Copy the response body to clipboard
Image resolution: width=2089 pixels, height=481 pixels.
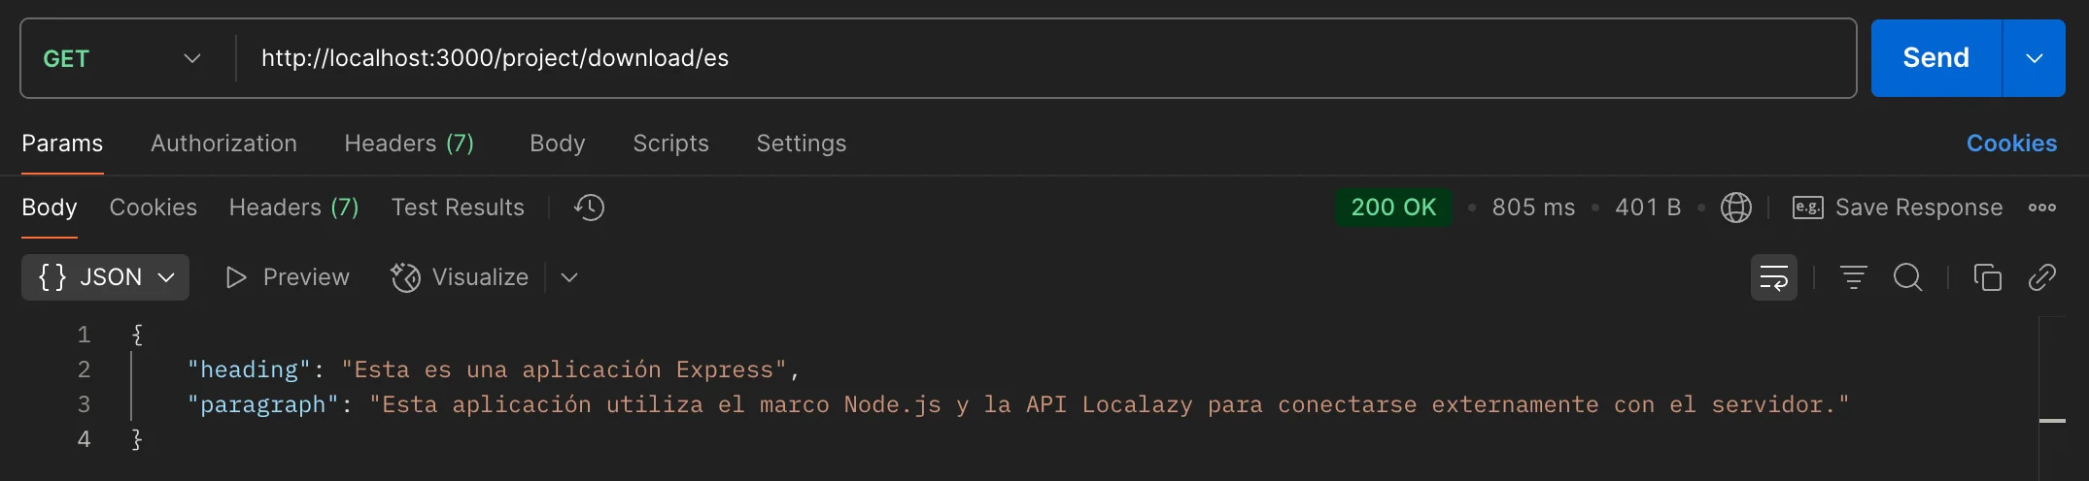point(1987,278)
